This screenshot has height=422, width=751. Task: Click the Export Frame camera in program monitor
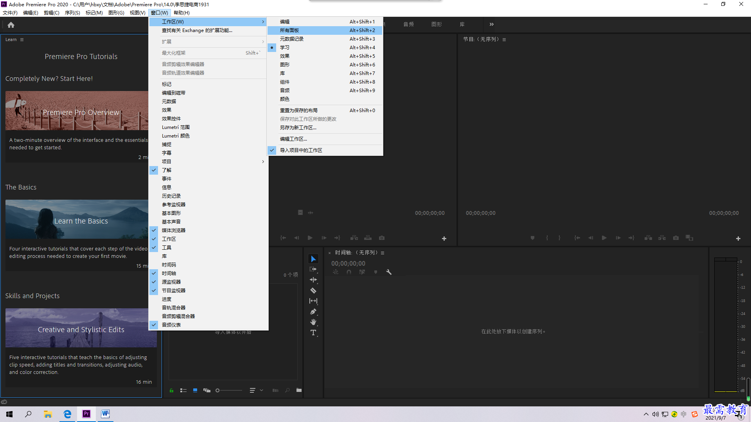[x=676, y=238]
